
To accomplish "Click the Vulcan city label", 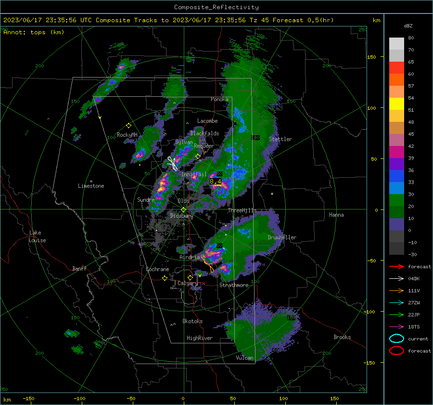I will tap(245, 358).
